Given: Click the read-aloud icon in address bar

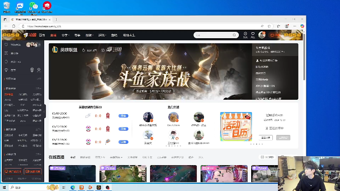Looking at the screenshot, I should click(x=262, y=26).
